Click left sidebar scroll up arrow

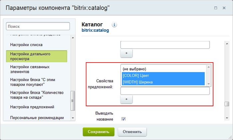coord(73,38)
